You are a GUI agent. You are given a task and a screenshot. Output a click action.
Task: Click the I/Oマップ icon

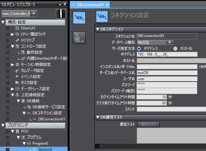(x=17, y=40)
